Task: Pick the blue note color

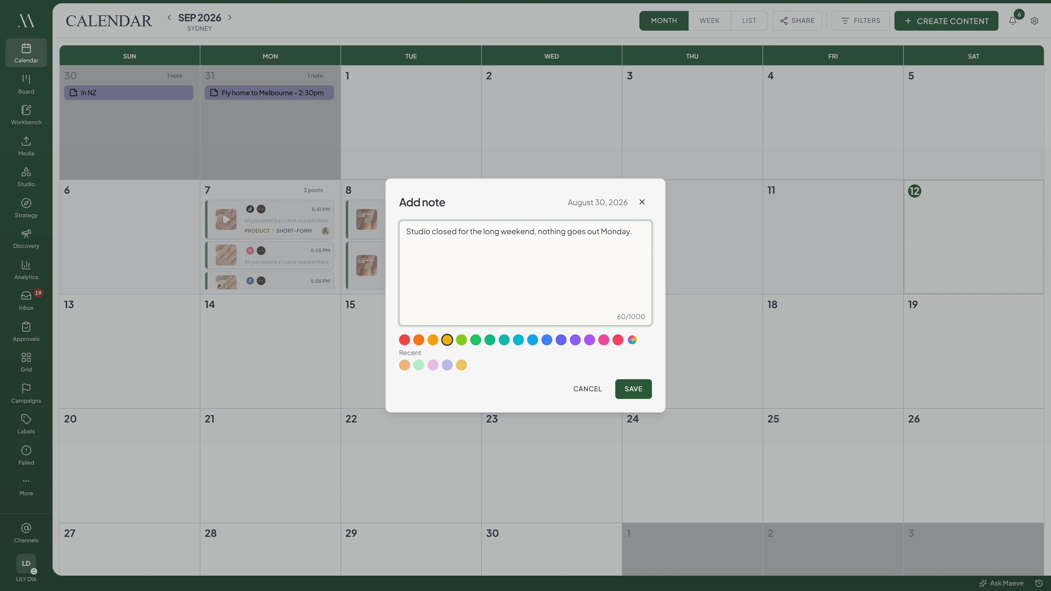Action: 547,340
